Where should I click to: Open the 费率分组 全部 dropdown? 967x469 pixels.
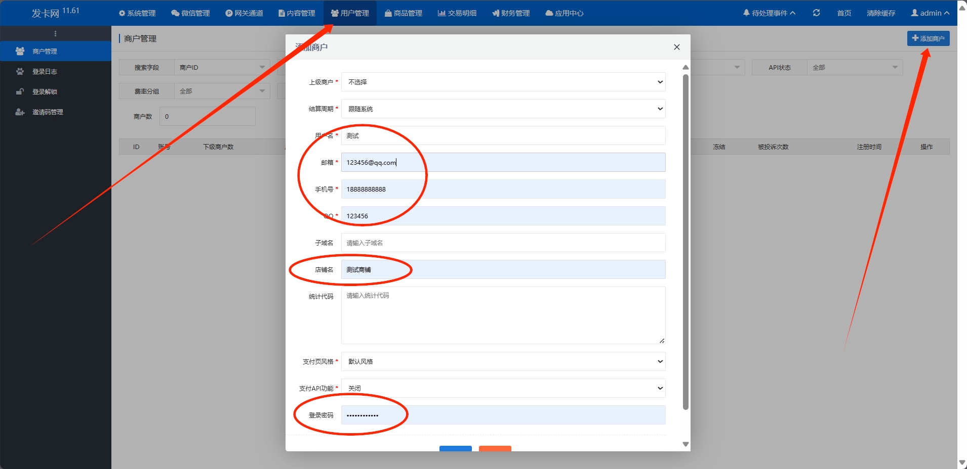click(222, 91)
